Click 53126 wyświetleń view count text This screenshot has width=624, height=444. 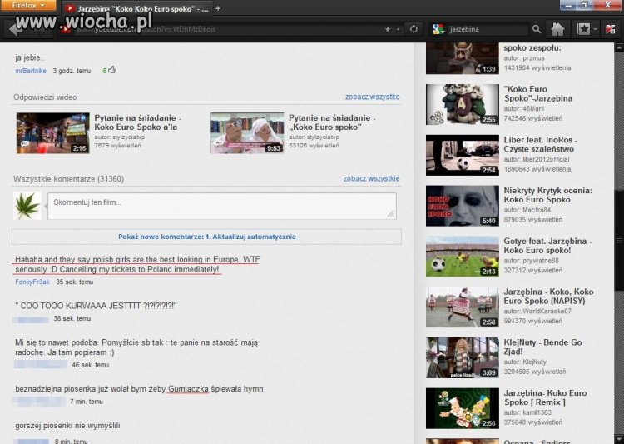(314, 146)
